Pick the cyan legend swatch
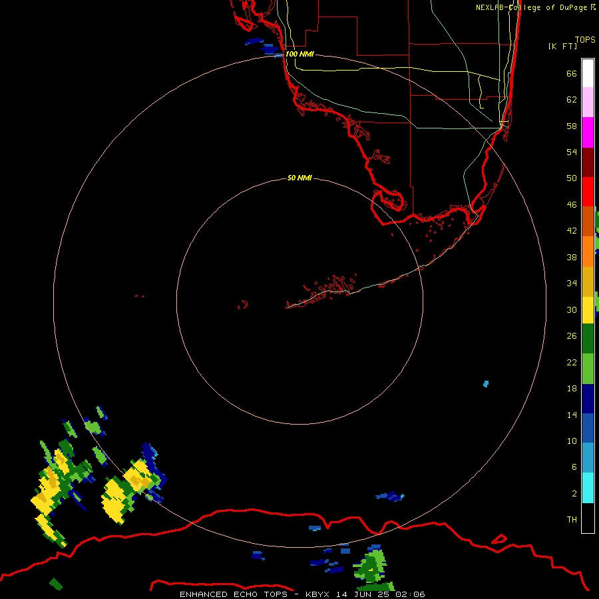Image resolution: width=599 pixels, height=599 pixels. point(588,488)
